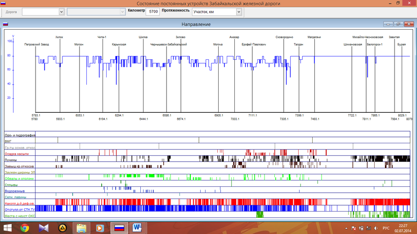Click the Километр input field

tap(153, 12)
